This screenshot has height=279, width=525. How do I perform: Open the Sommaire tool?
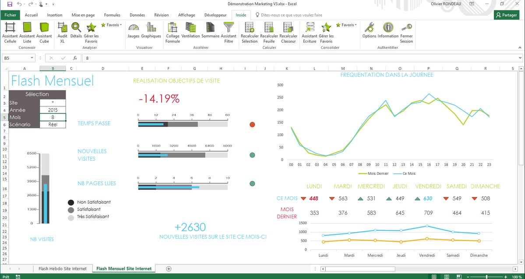210,30
